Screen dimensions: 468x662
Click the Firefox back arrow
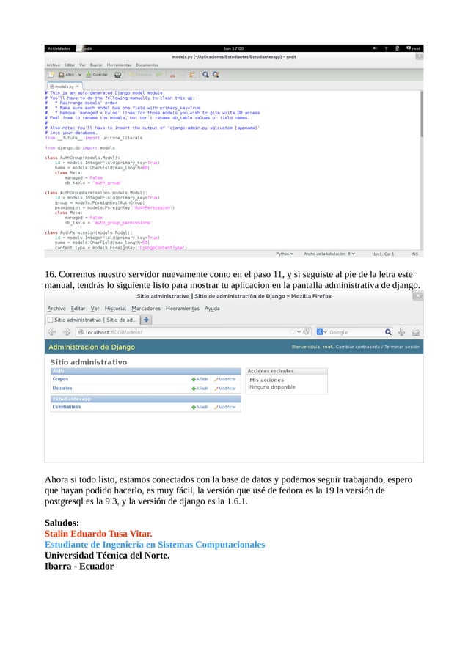coord(52,332)
